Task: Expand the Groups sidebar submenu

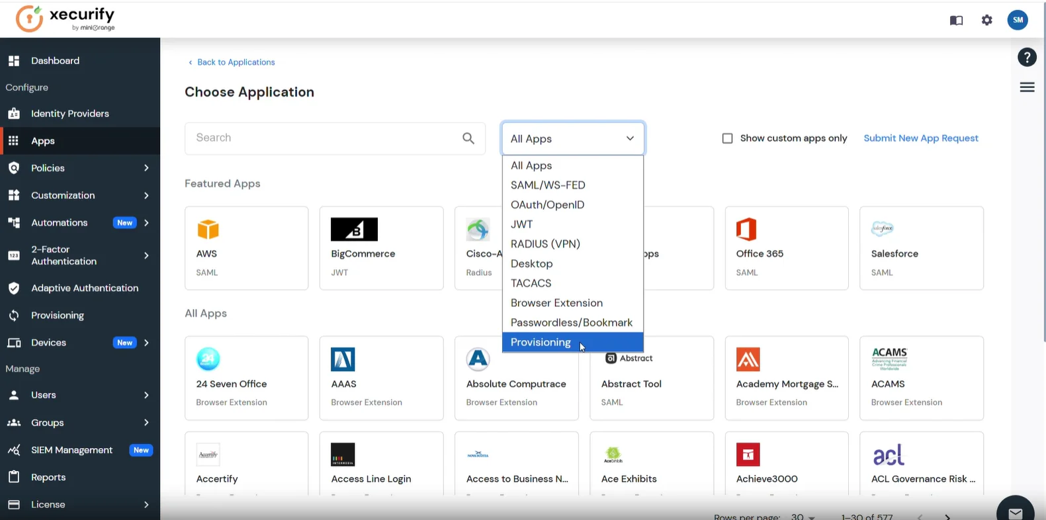Action: tap(146, 422)
